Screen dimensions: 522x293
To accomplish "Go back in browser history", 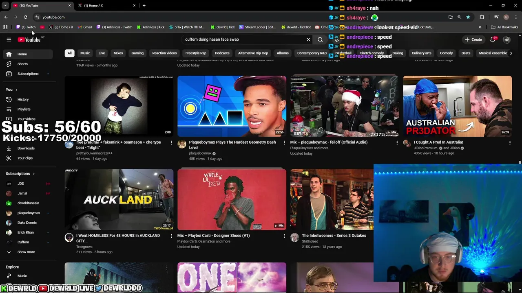I will 6,17.
